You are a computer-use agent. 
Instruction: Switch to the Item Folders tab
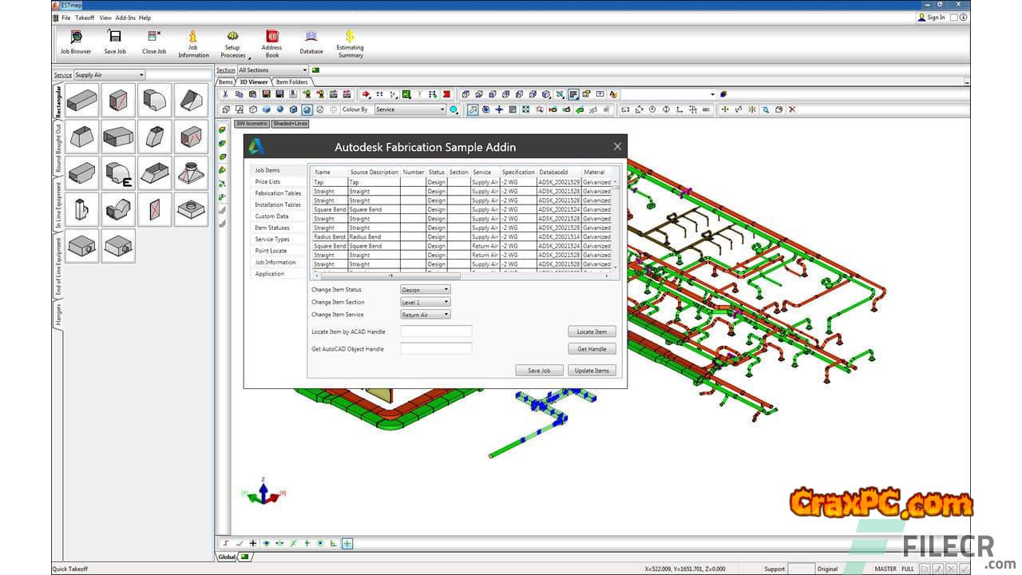pos(291,81)
